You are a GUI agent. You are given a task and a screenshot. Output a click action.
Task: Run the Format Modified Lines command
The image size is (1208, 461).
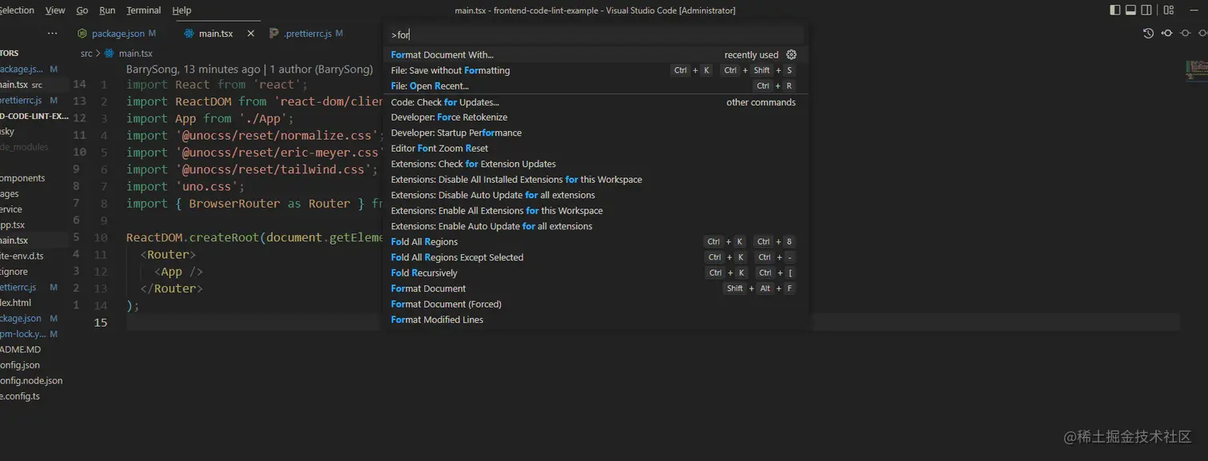click(595, 320)
